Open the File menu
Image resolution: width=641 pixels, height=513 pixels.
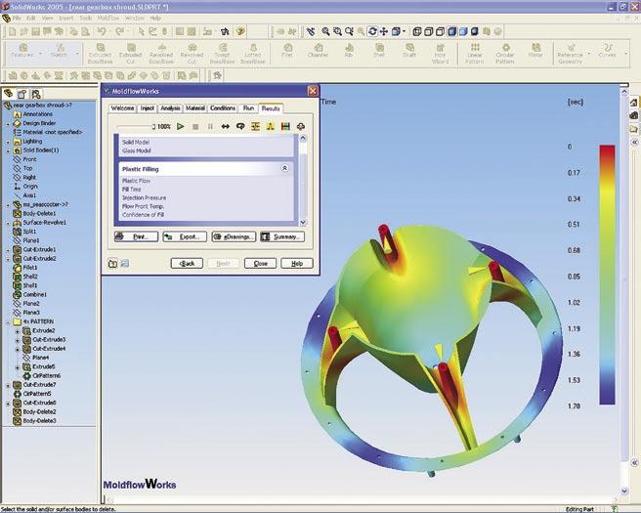[17, 18]
